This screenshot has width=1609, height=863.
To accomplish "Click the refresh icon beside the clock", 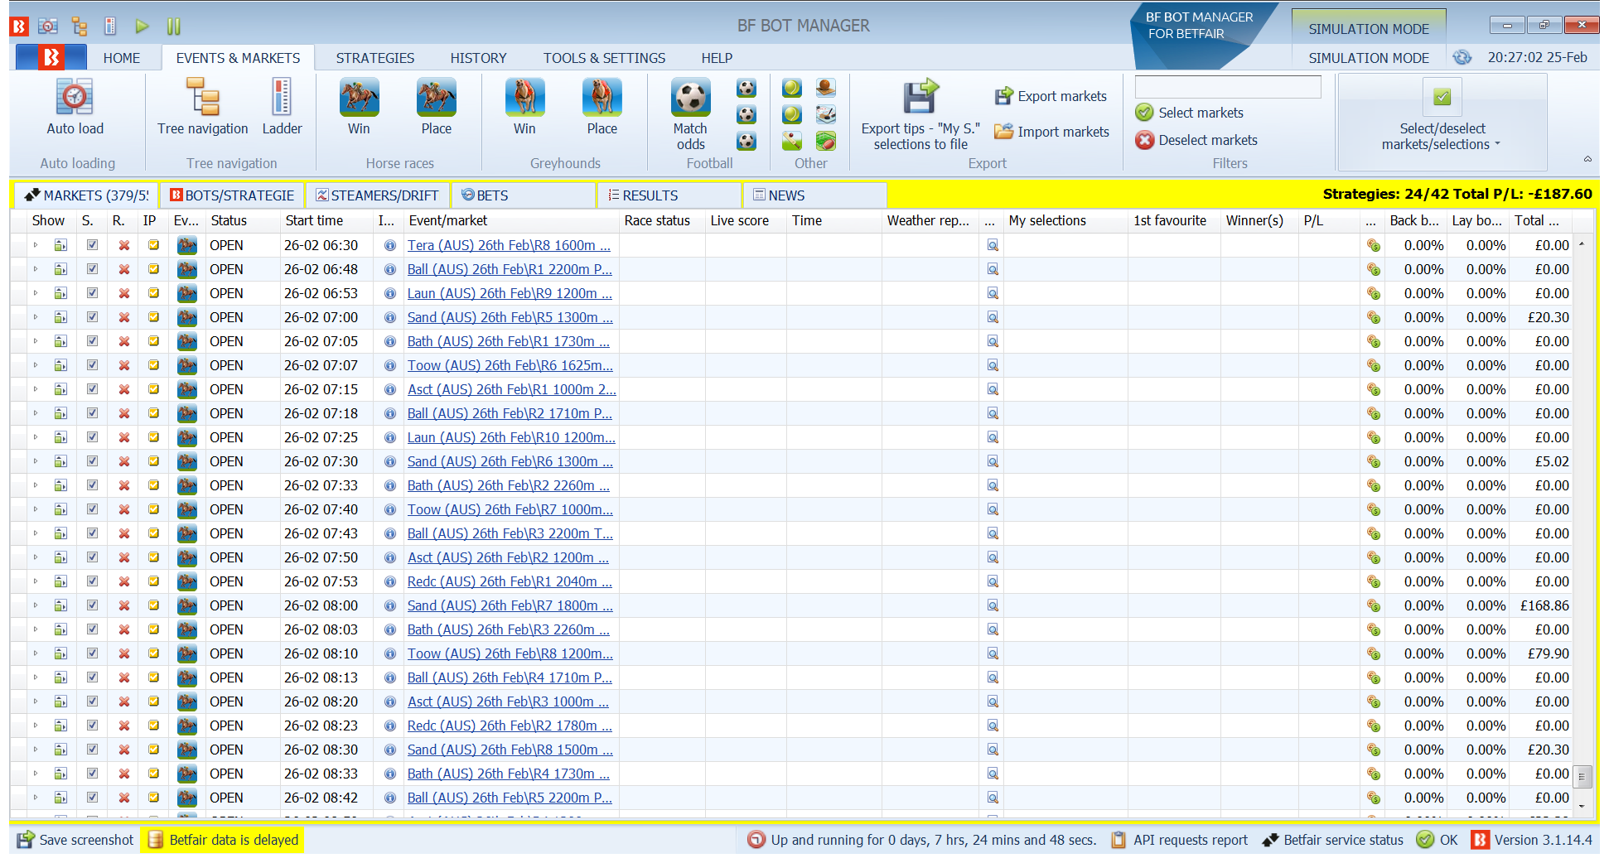I will tap(1462, 57).
